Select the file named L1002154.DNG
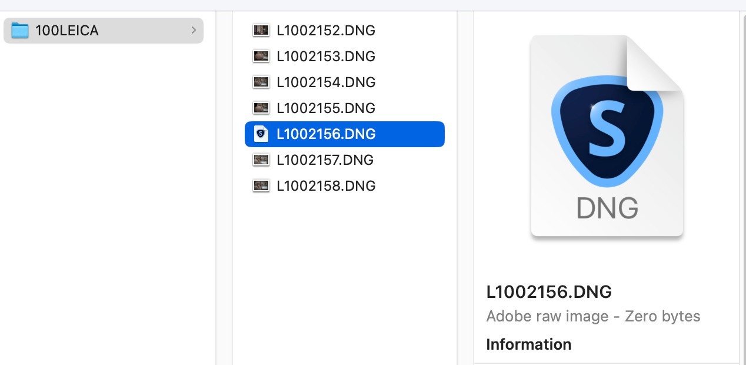The height and width of the screenshot is (365, 746). point(326,82)
